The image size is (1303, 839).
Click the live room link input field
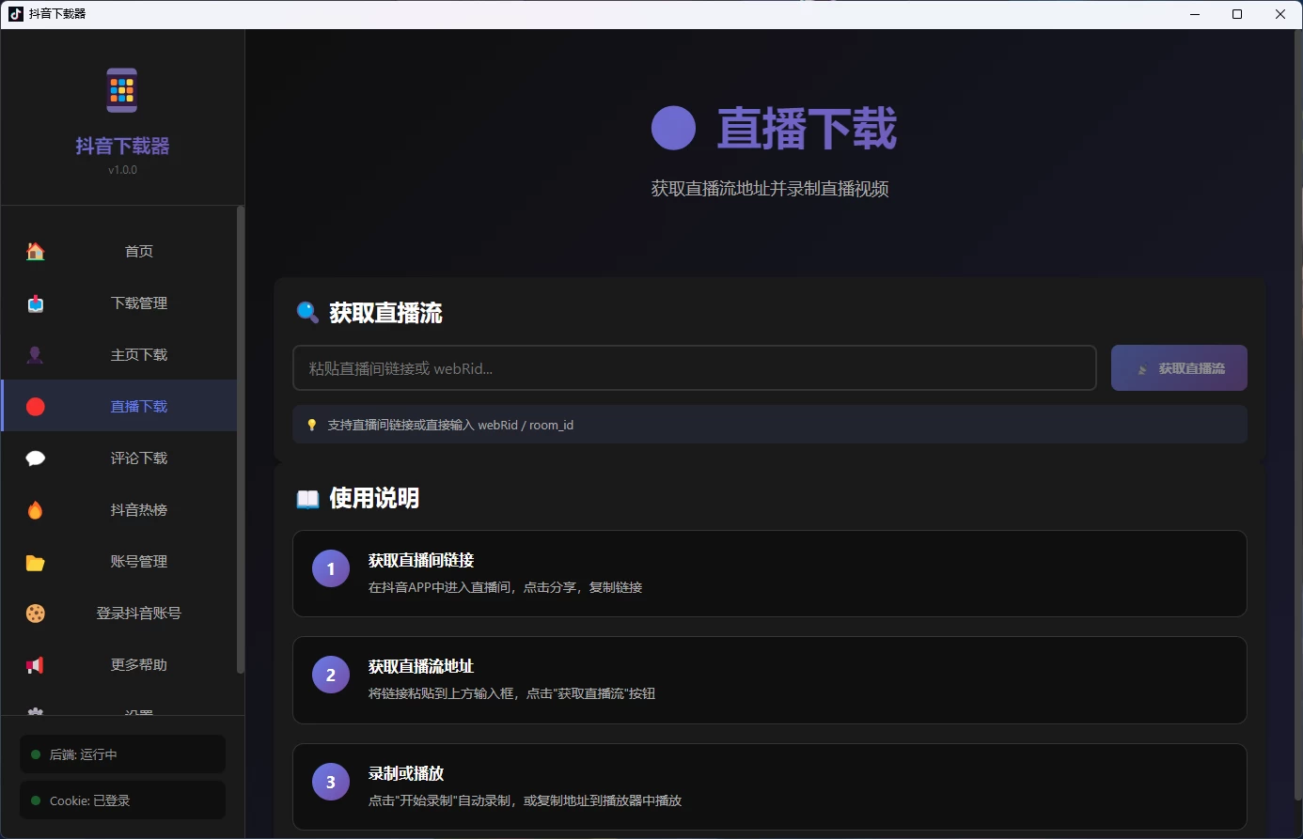click(694, 367)
